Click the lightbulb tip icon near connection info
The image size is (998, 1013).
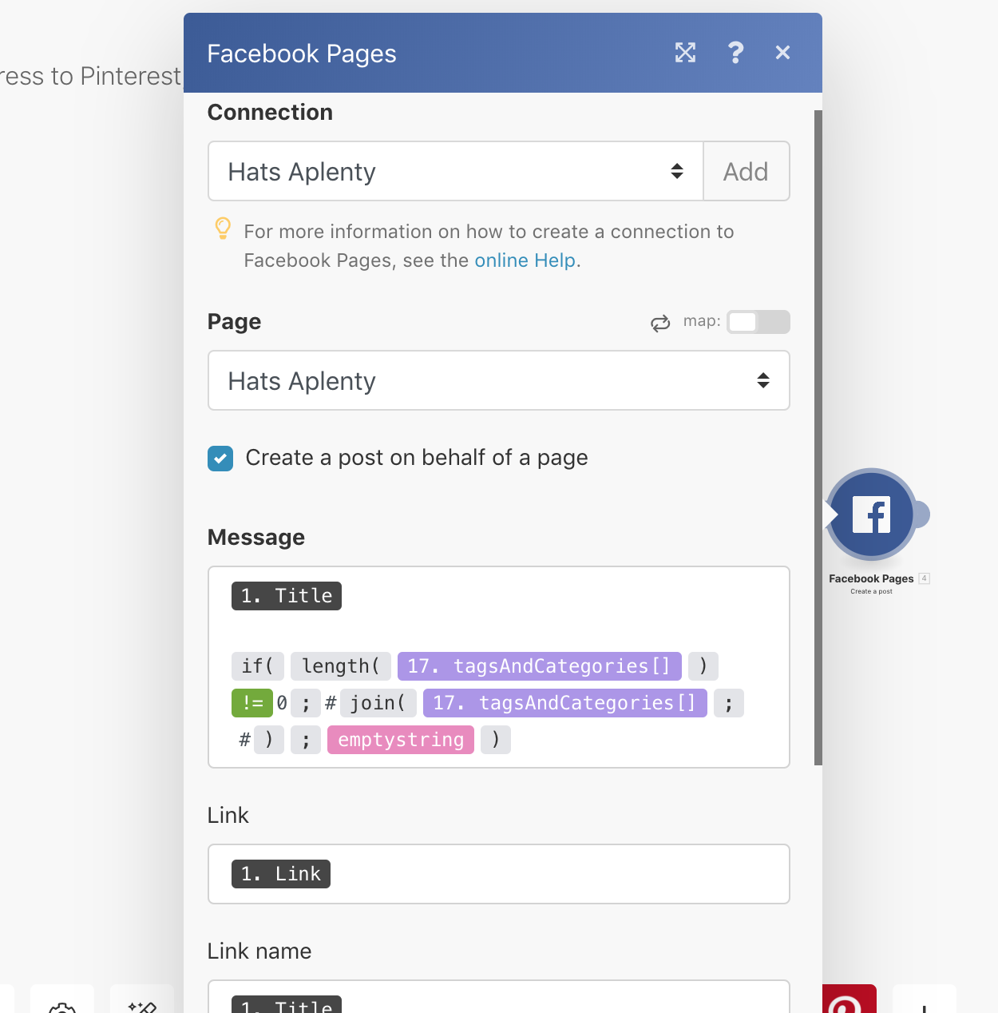pos(222,230)
